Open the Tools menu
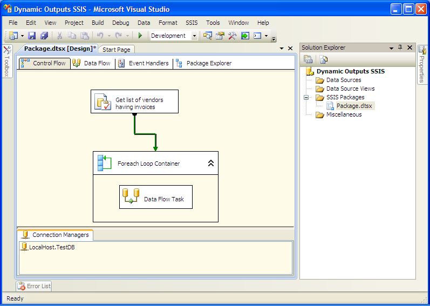 (x=213, y=23)
